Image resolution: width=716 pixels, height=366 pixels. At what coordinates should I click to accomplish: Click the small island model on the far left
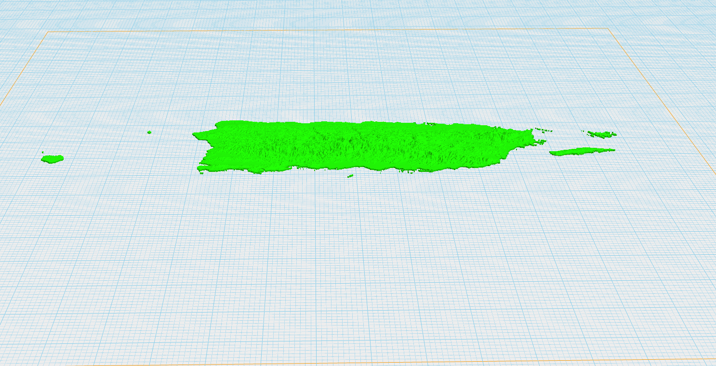pyautogui.click(x=52, y=158)
